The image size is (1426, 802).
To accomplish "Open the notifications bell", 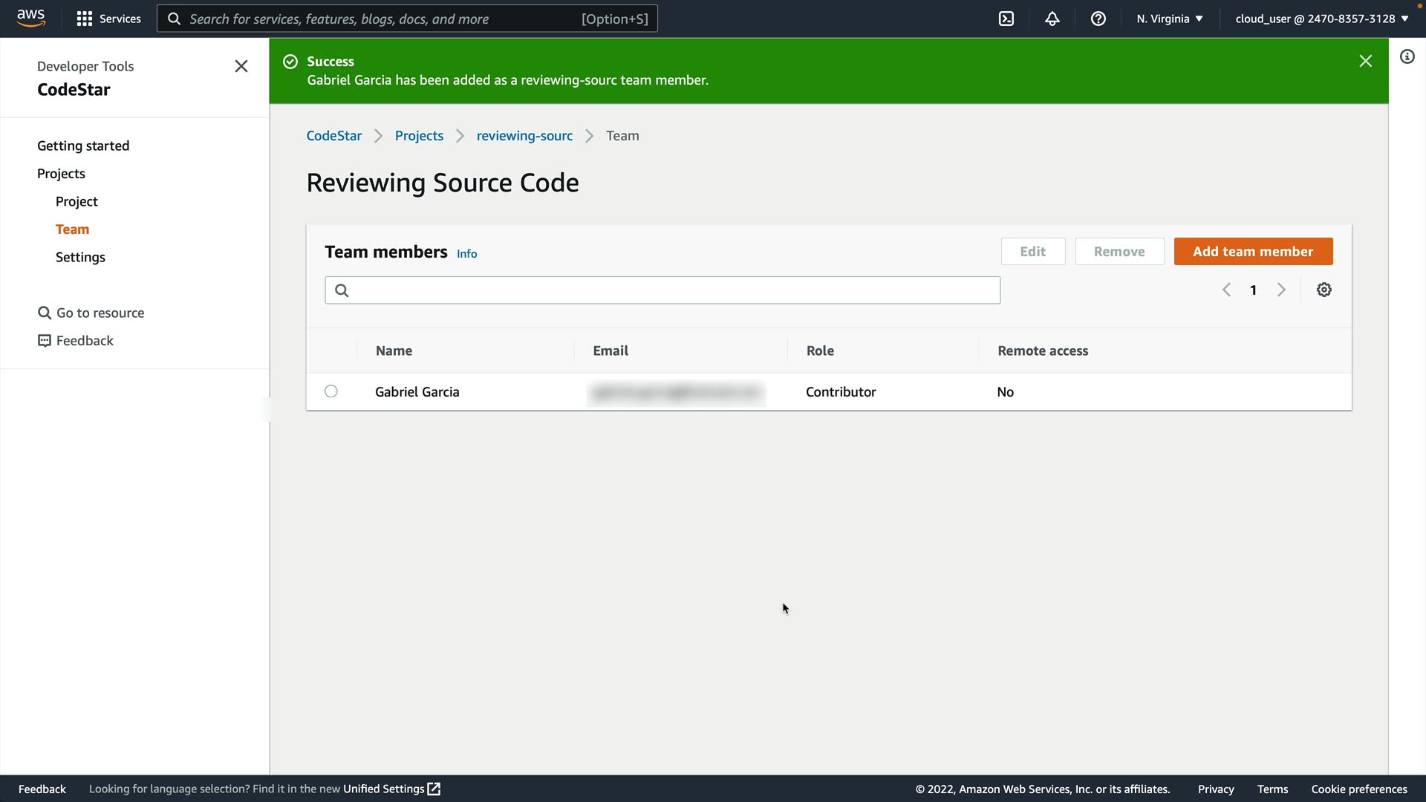I will click(1052, 19).
